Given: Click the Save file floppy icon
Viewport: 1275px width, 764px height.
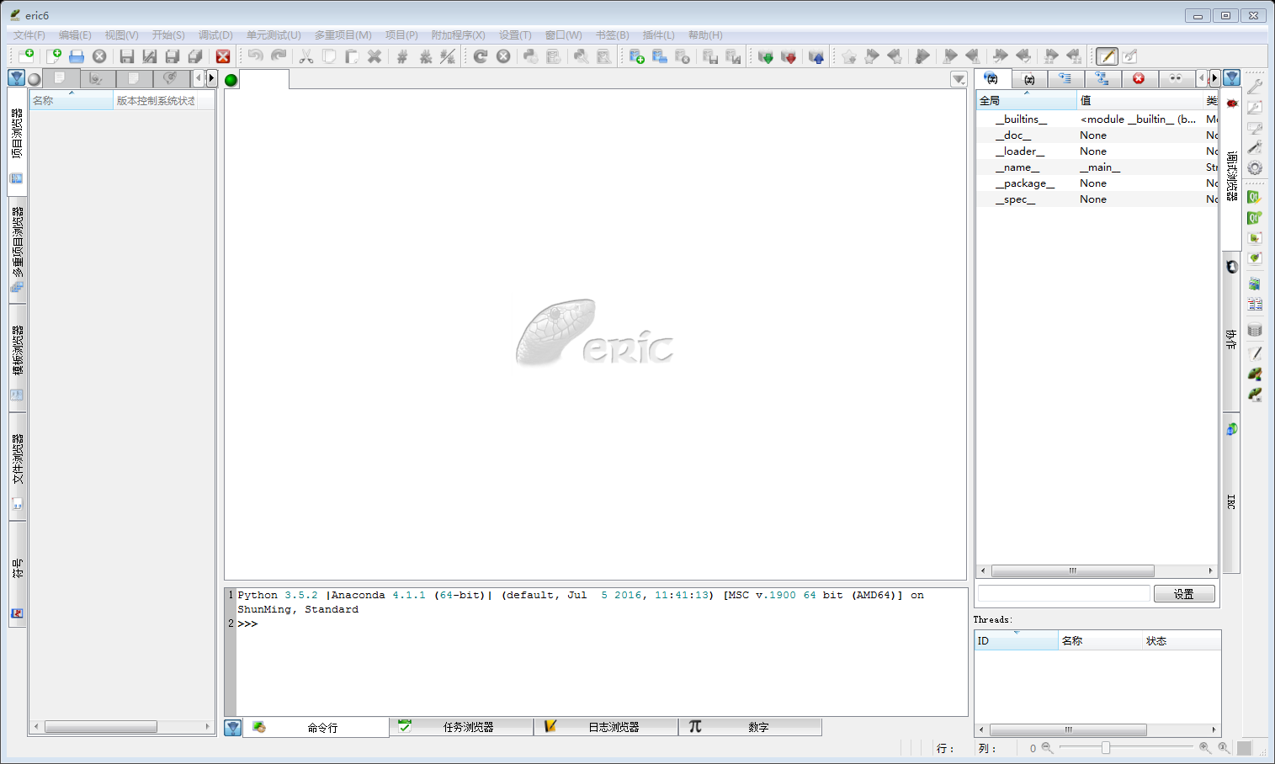Looking at the screenshot, I should 127,56.
